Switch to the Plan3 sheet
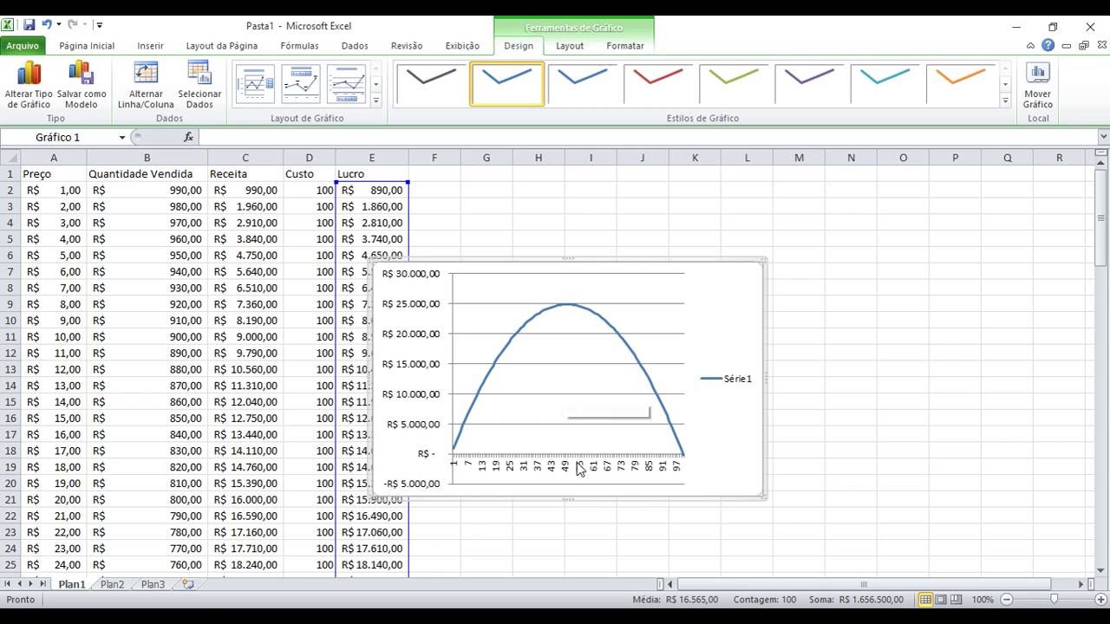 pyautogui.click(x=153, y=584)
